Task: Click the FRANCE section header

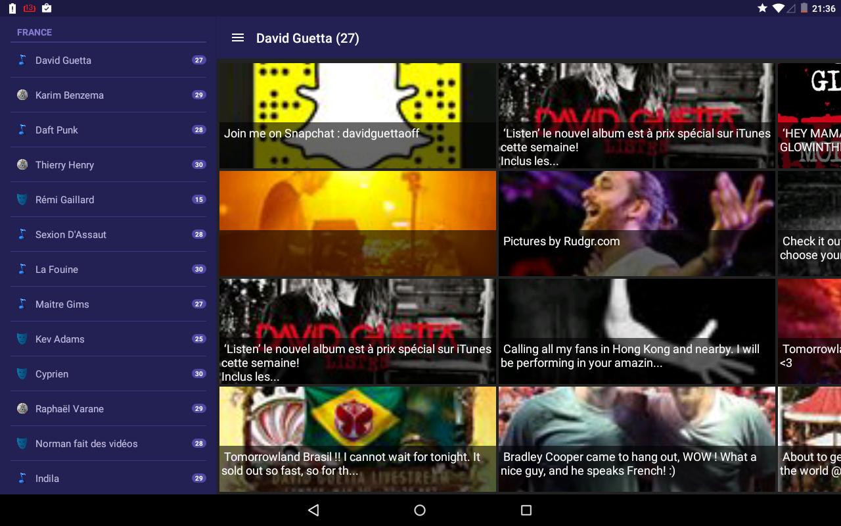Action: click(x=34, y=32)
